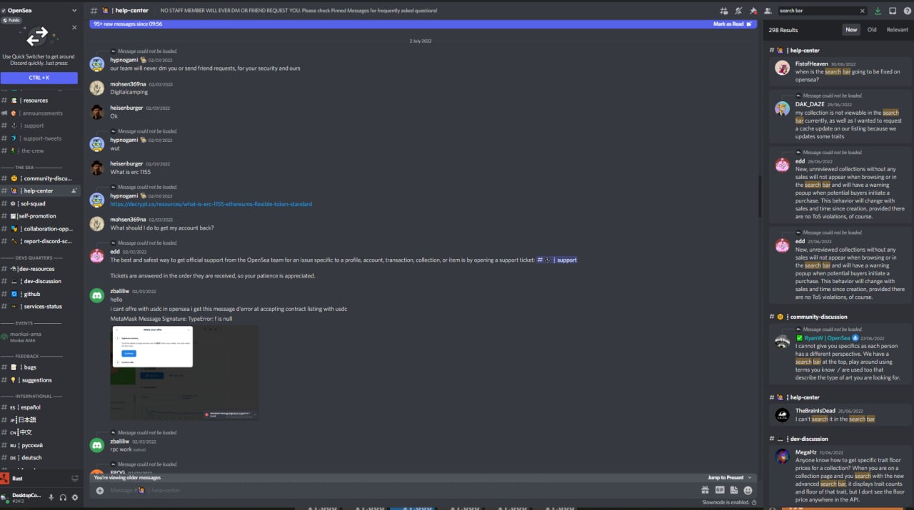Image resolution: width=914 pixels, height=510 pixels.
Task: Open the sol-squad channel
Action: 40,203
